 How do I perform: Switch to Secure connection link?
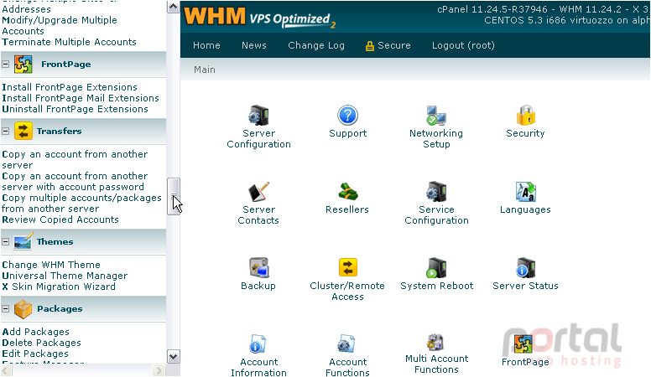click(x=388, y=45)
